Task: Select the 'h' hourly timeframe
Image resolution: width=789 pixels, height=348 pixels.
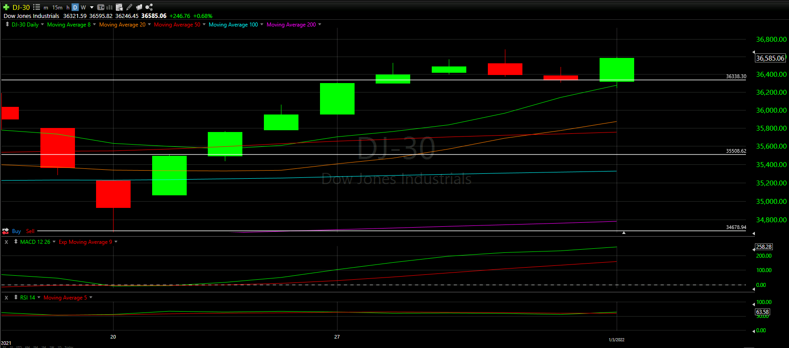Action: (x=68, y=8)
